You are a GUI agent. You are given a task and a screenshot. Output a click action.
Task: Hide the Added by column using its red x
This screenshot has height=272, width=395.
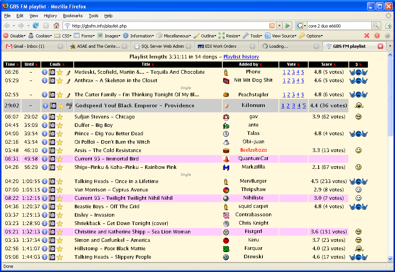click(261, 65)
